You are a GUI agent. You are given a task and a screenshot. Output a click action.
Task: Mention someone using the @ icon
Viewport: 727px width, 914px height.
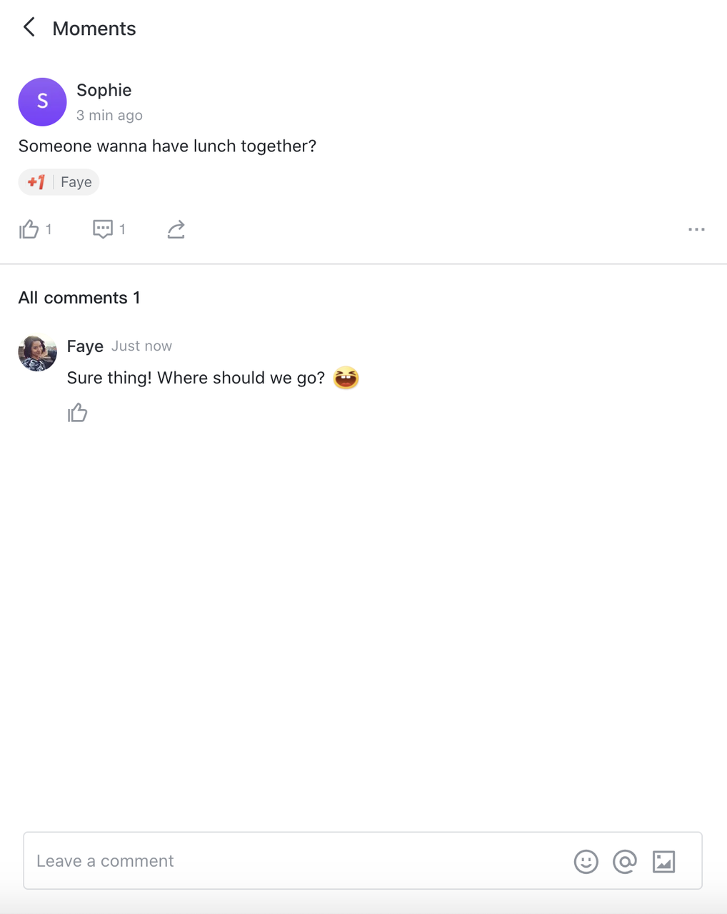pos(625,862)
